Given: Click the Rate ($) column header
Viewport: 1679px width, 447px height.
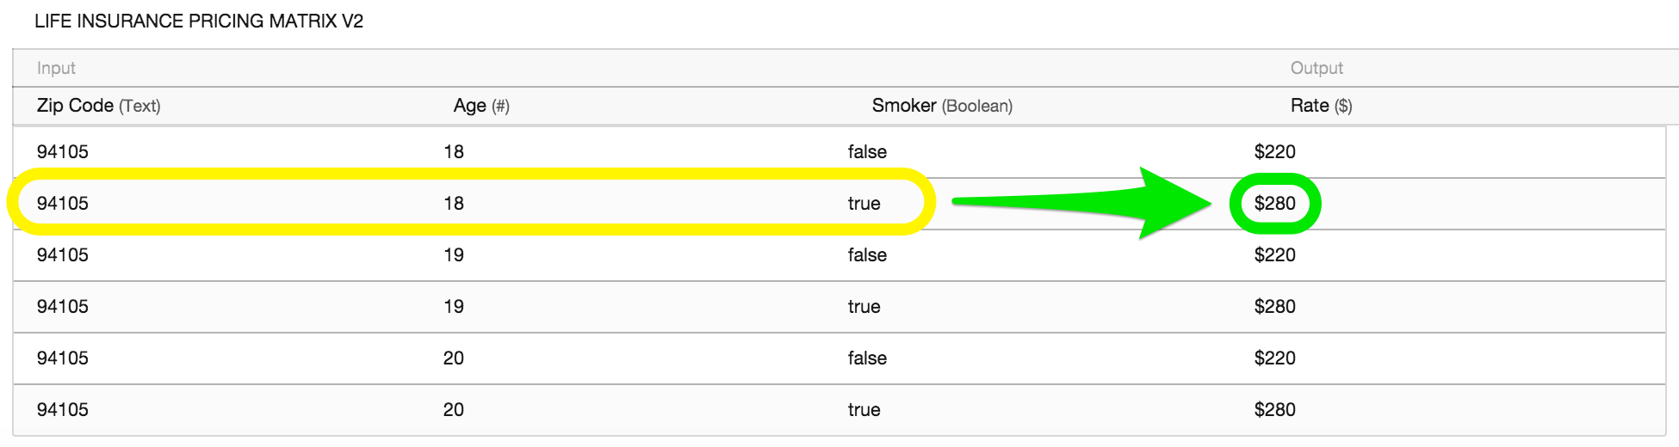Looking at the screenshot, I should 1321,106.
